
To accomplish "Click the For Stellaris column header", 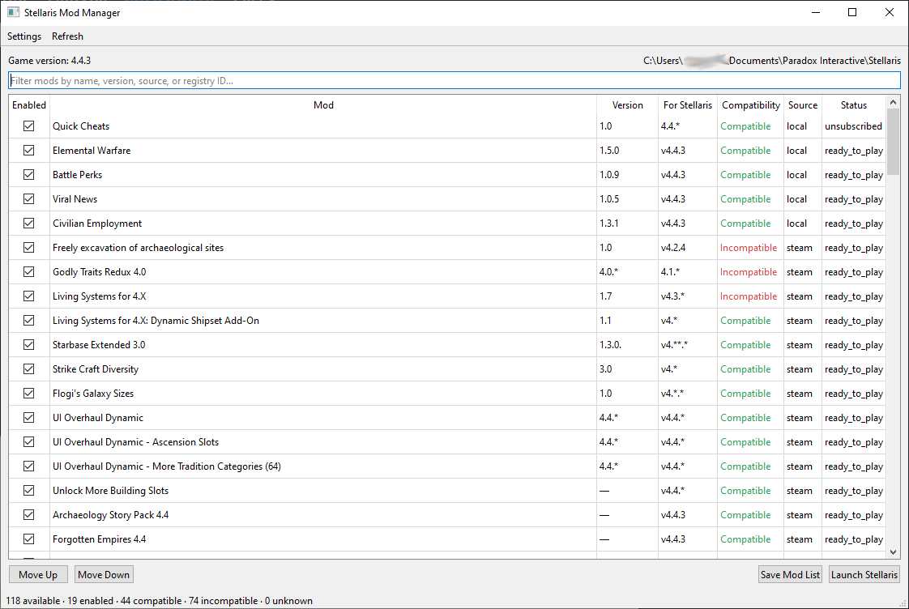I will pos(688,105).
